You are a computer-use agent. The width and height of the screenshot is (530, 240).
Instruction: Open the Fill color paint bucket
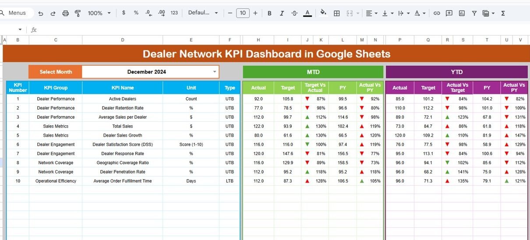click(323, 13)
